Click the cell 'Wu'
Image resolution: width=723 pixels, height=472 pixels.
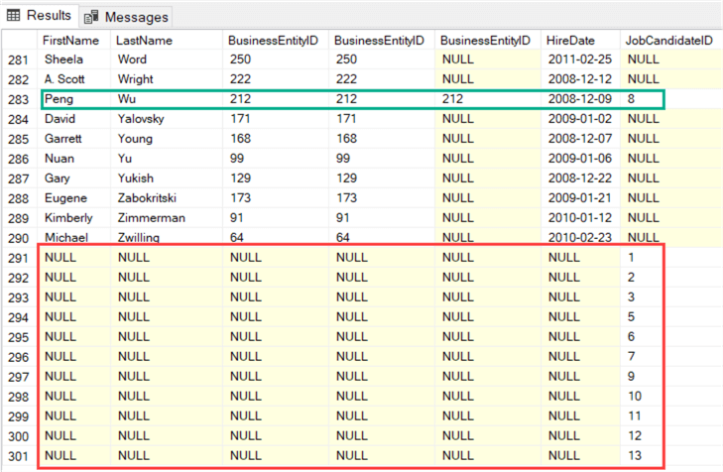pyautogui.click(x=166, y=99)
